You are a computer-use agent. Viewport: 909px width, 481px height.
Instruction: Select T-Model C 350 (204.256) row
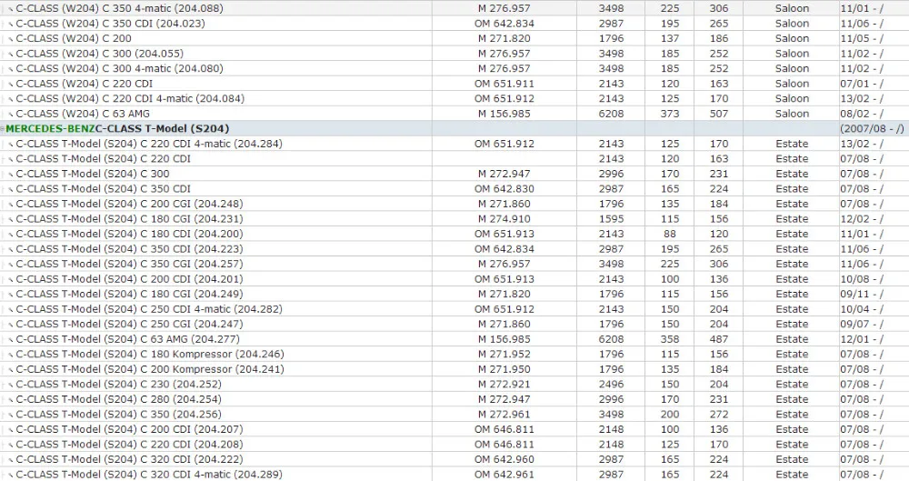tap(454, 415)
